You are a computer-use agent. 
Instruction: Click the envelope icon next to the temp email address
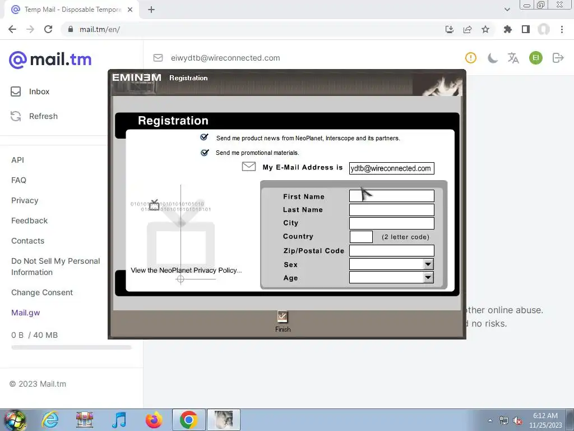158,58
